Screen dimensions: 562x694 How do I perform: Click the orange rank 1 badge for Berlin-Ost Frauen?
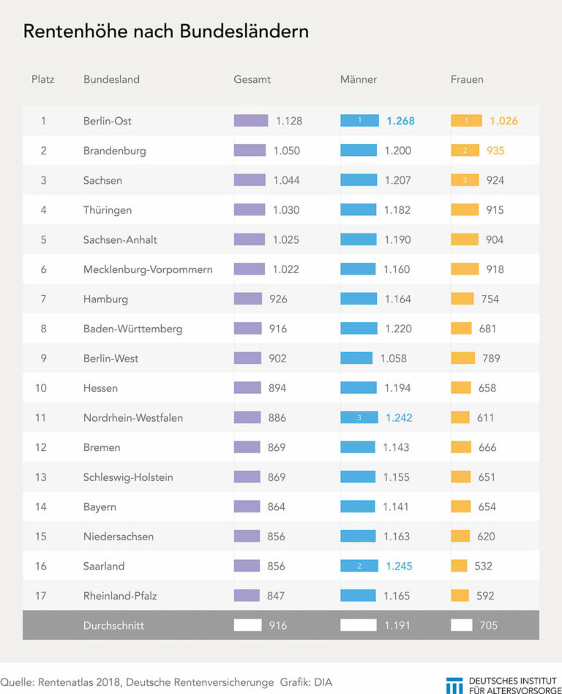pos(466,120)
